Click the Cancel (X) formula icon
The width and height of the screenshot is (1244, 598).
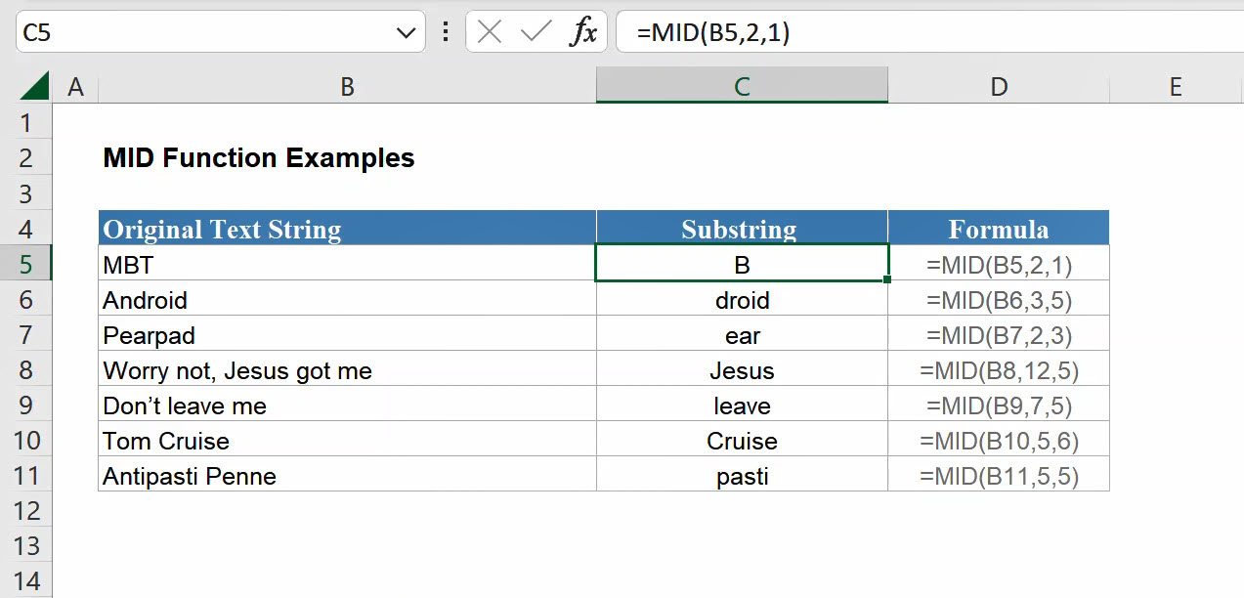pyautogui.click(x=491, y=32)
